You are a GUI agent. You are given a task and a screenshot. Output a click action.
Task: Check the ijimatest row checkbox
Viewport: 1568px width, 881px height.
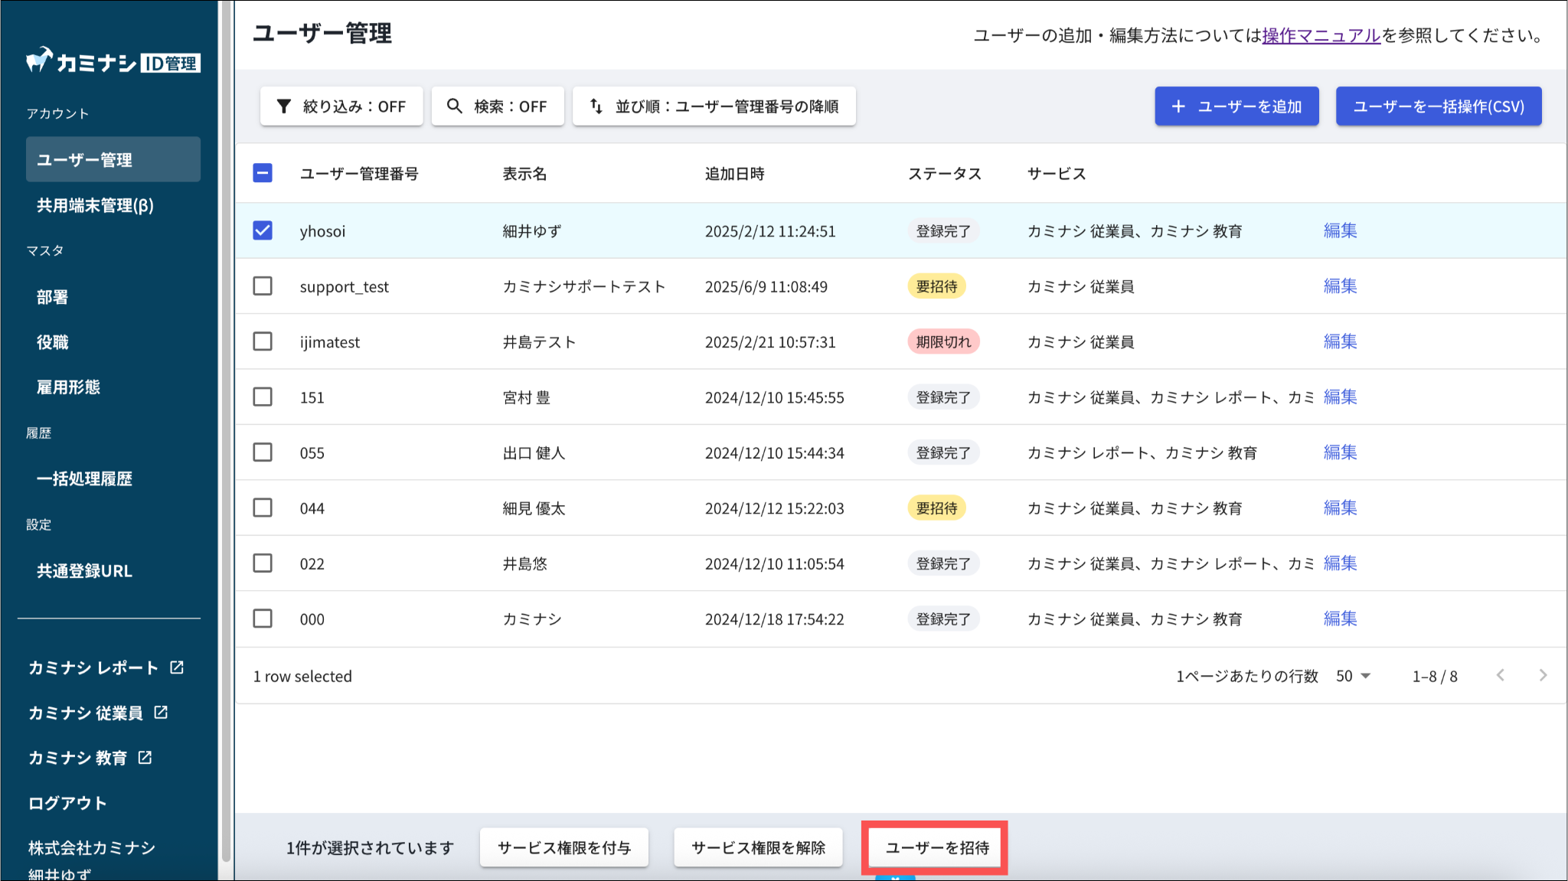[263, 341]
